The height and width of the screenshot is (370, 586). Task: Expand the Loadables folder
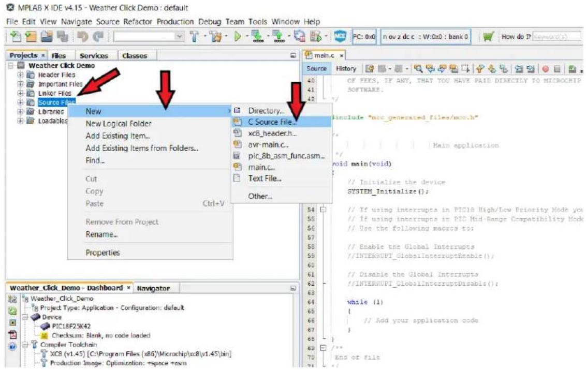[21, 121]
